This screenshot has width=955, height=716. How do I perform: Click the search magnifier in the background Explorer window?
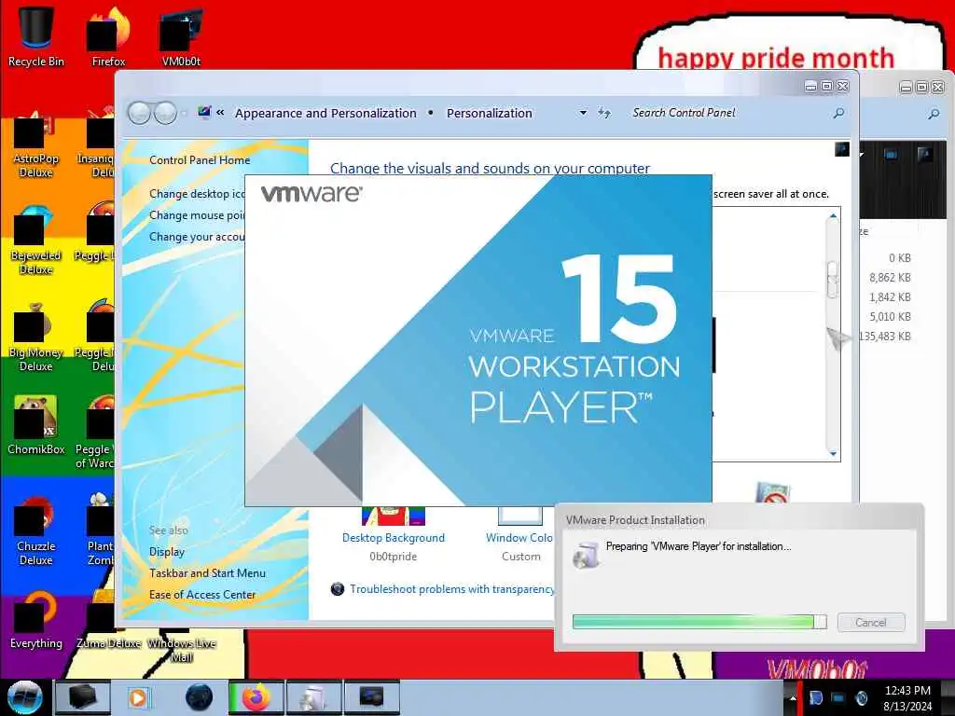pyautogui.click(x=934, y=114)
